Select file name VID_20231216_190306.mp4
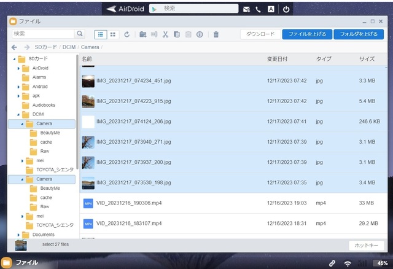Screen dimensions: 393x269 [x=129, y=203]
